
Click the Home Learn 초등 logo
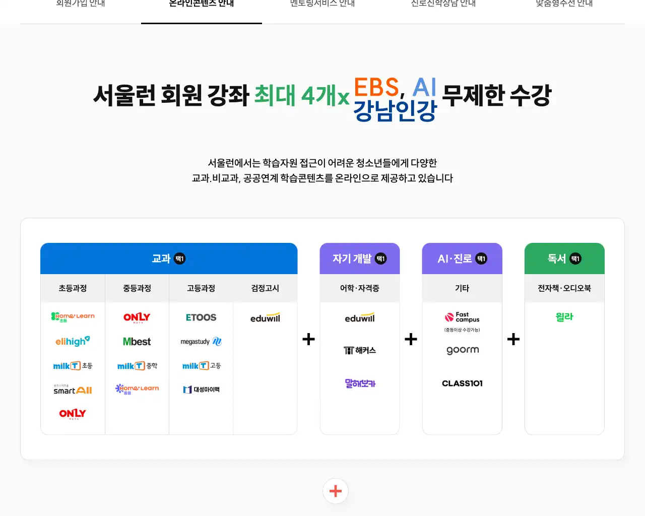coord(73,317)
